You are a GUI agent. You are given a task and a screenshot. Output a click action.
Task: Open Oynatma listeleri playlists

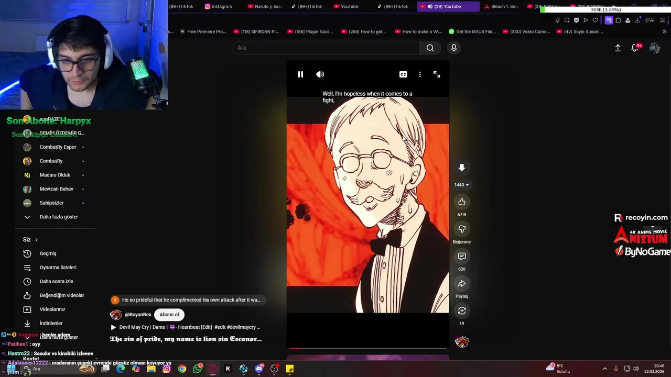(x=58, y=268)
